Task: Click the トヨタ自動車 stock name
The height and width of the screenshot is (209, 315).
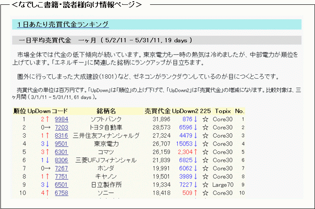Action: [106, 128]
